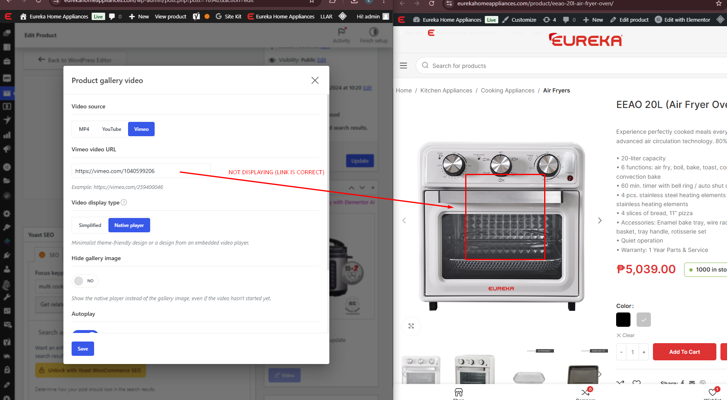Screen dimensions: 727x400
Task: Open Site Kit in left admin bar
Action: 228,16
